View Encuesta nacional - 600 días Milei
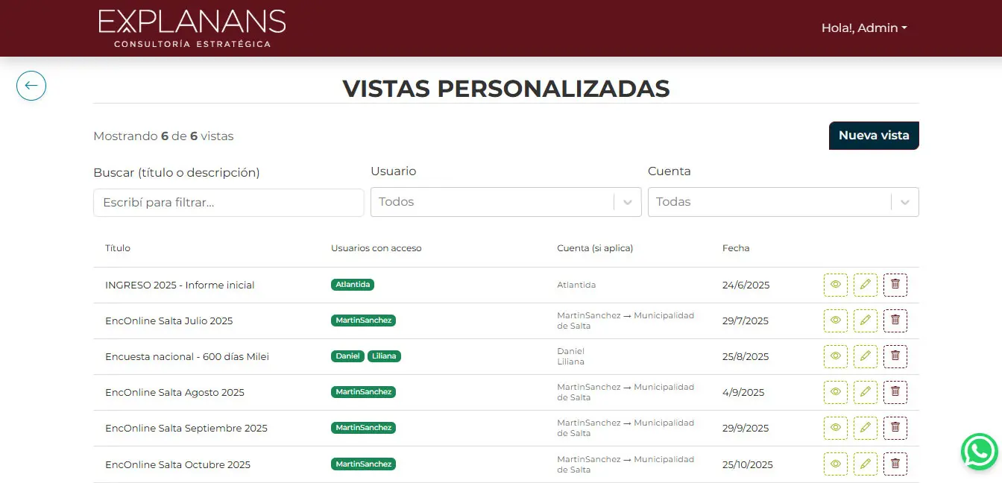Image resolution: width=1002 pixels, height=483 pixels. pyautogui.click(x=836, y=356)
